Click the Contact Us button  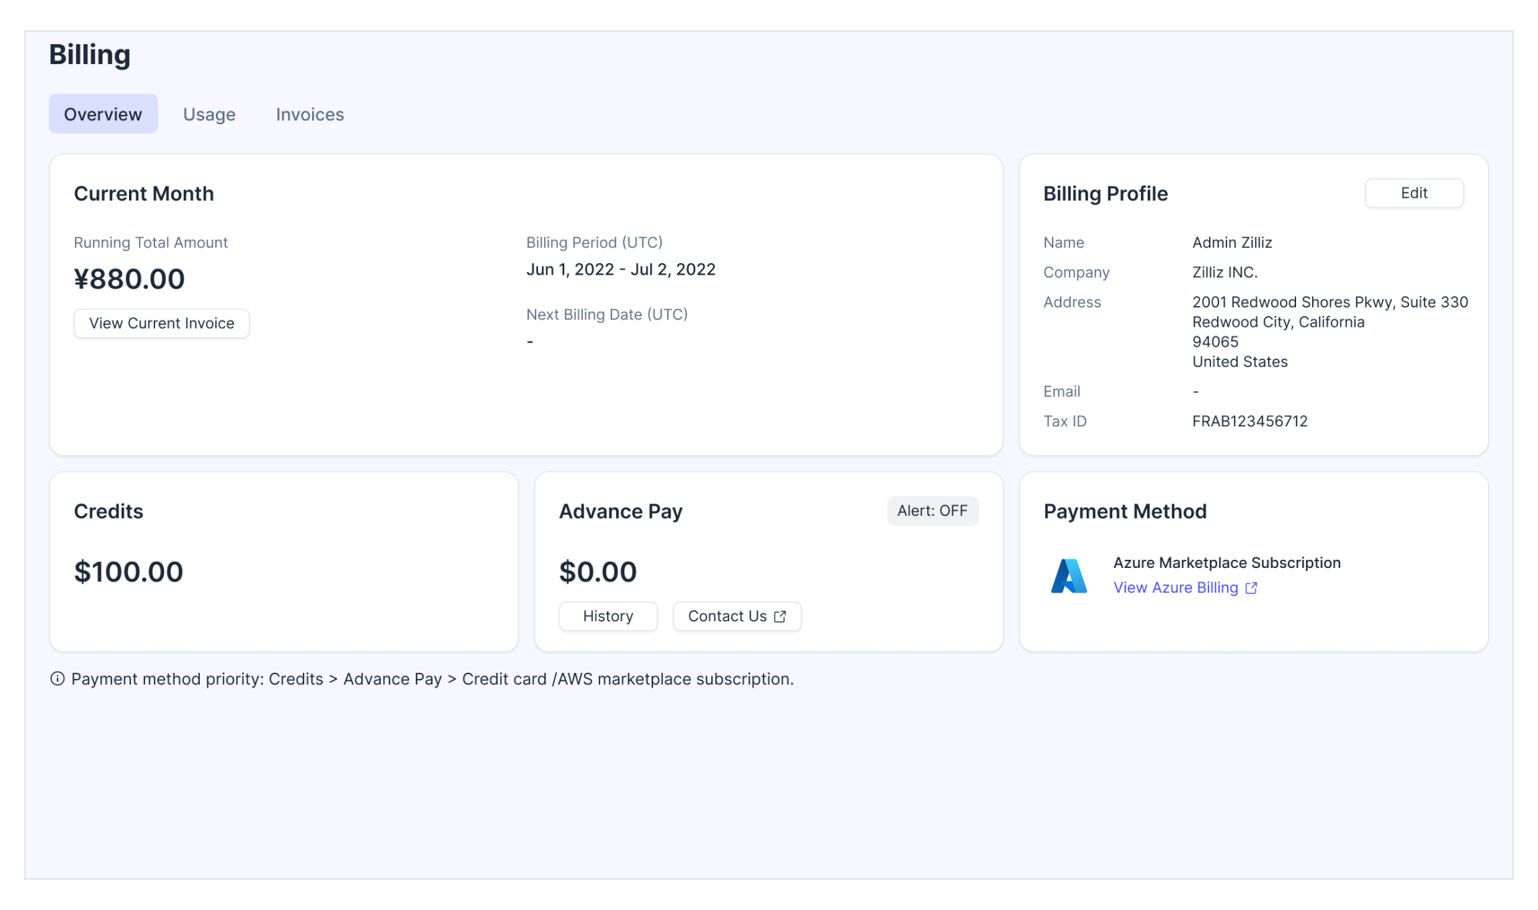[737, 616]
